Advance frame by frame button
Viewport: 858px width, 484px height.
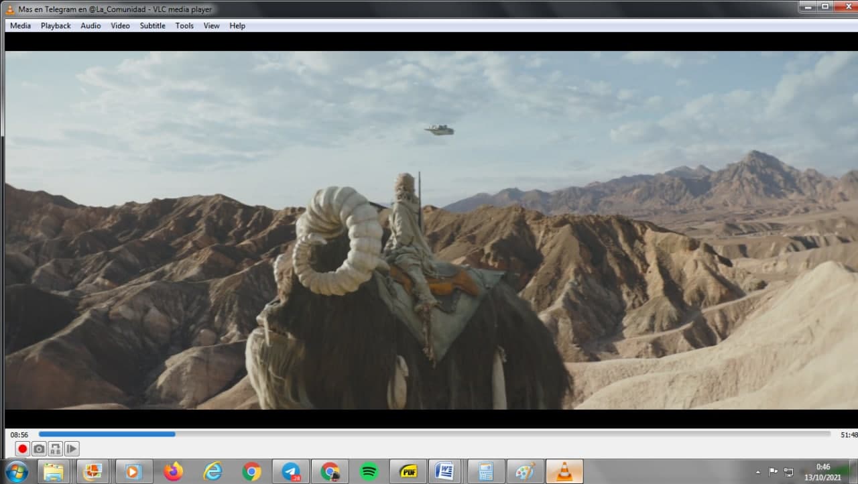tap(72, 448)
